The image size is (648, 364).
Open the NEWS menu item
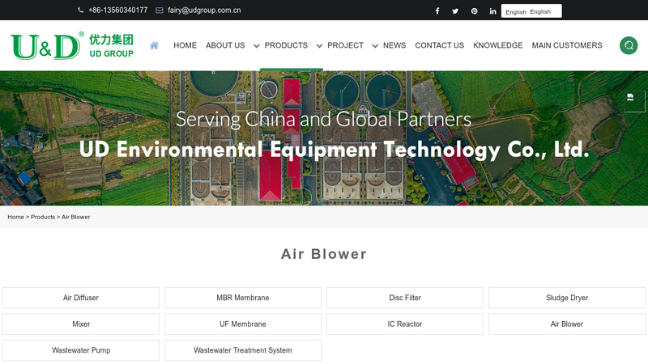(394, 45)
